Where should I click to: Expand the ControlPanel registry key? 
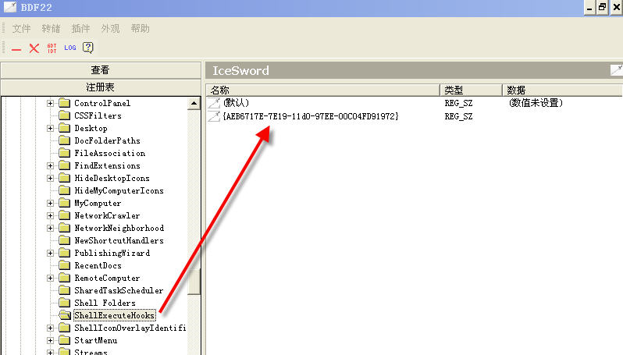50,103
